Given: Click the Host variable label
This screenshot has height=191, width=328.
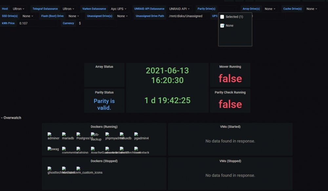Looking at the screenshot, I should pos(5,9).
